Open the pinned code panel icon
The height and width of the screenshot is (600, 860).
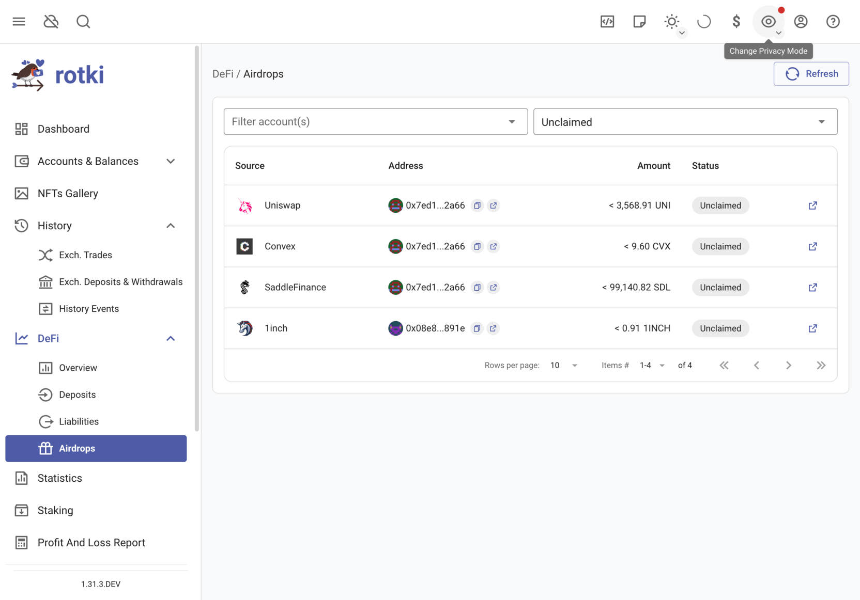click(x=607, y=22)
